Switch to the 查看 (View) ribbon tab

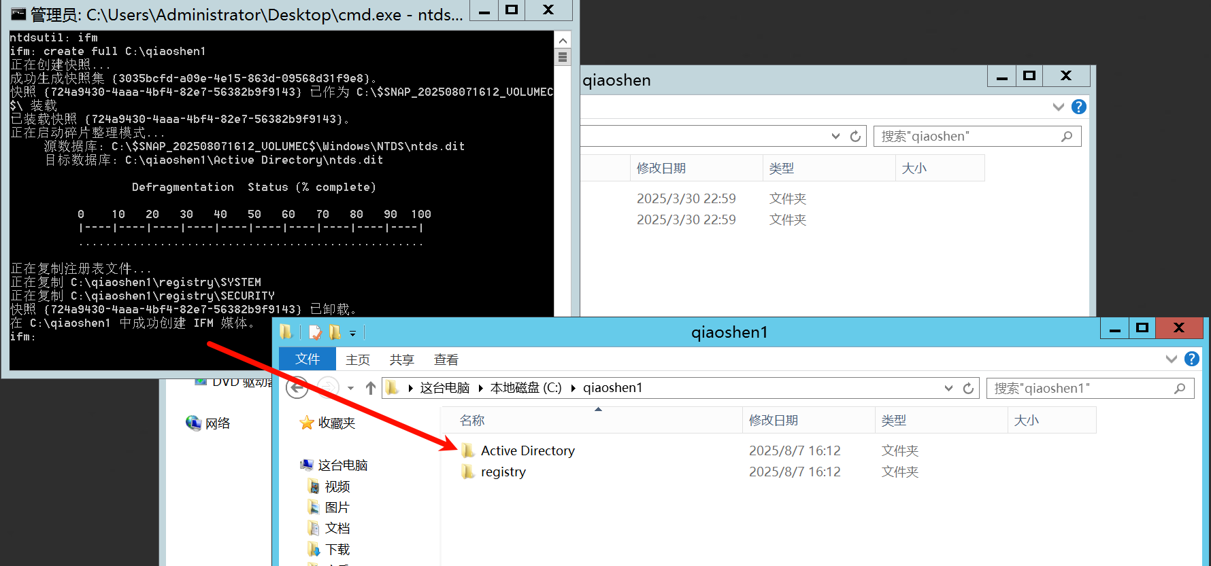446,359
